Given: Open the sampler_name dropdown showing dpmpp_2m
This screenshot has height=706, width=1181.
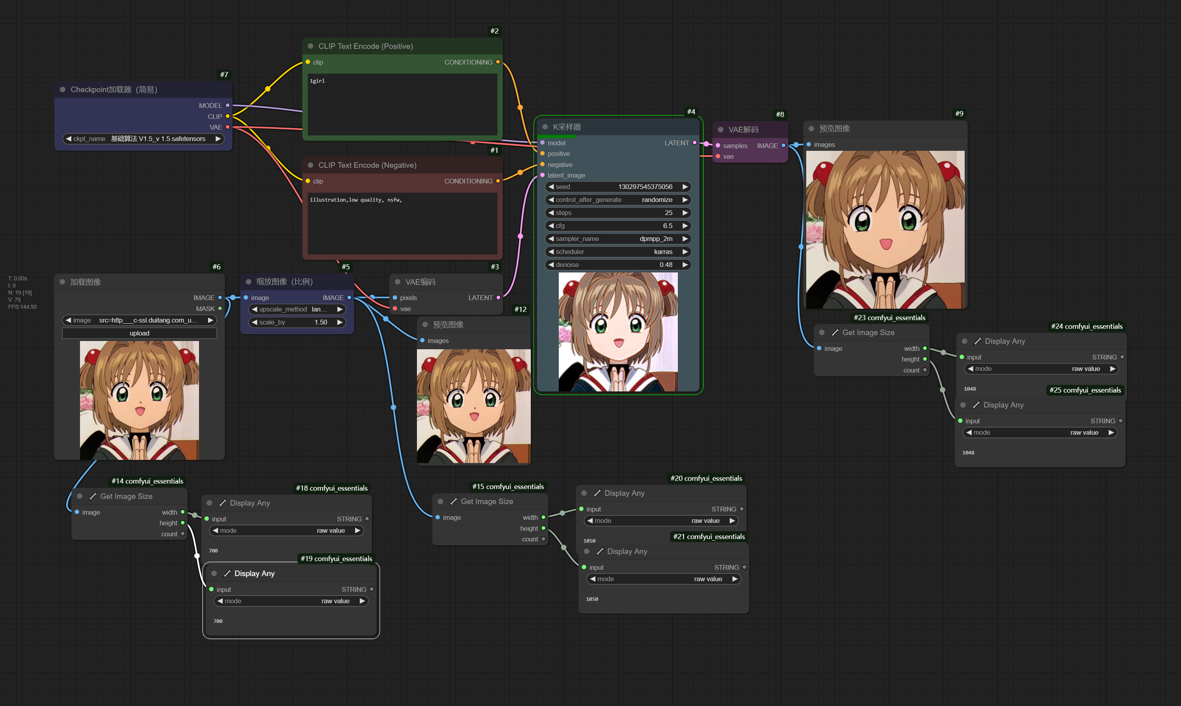Looking at the screenshot, I should (x=617, y=239).
